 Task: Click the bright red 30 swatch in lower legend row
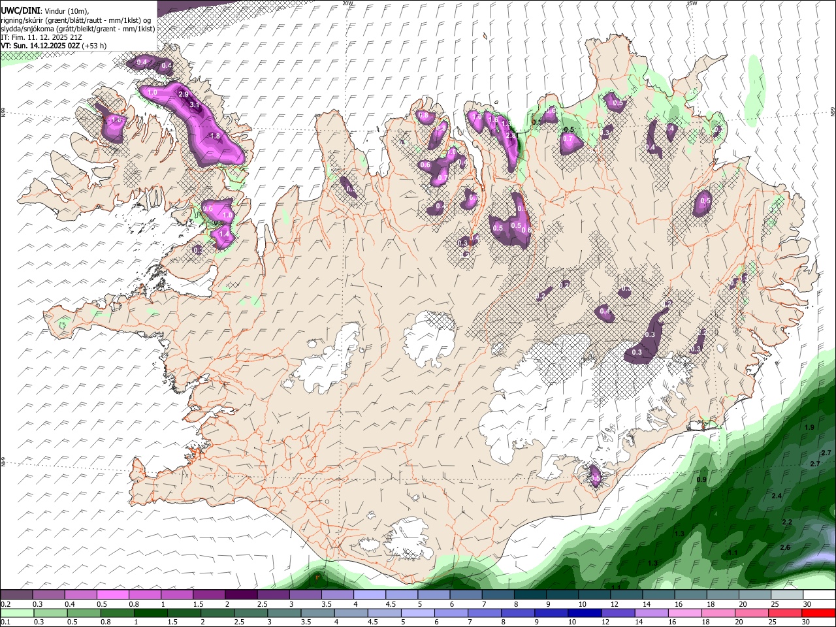point(818,613)
